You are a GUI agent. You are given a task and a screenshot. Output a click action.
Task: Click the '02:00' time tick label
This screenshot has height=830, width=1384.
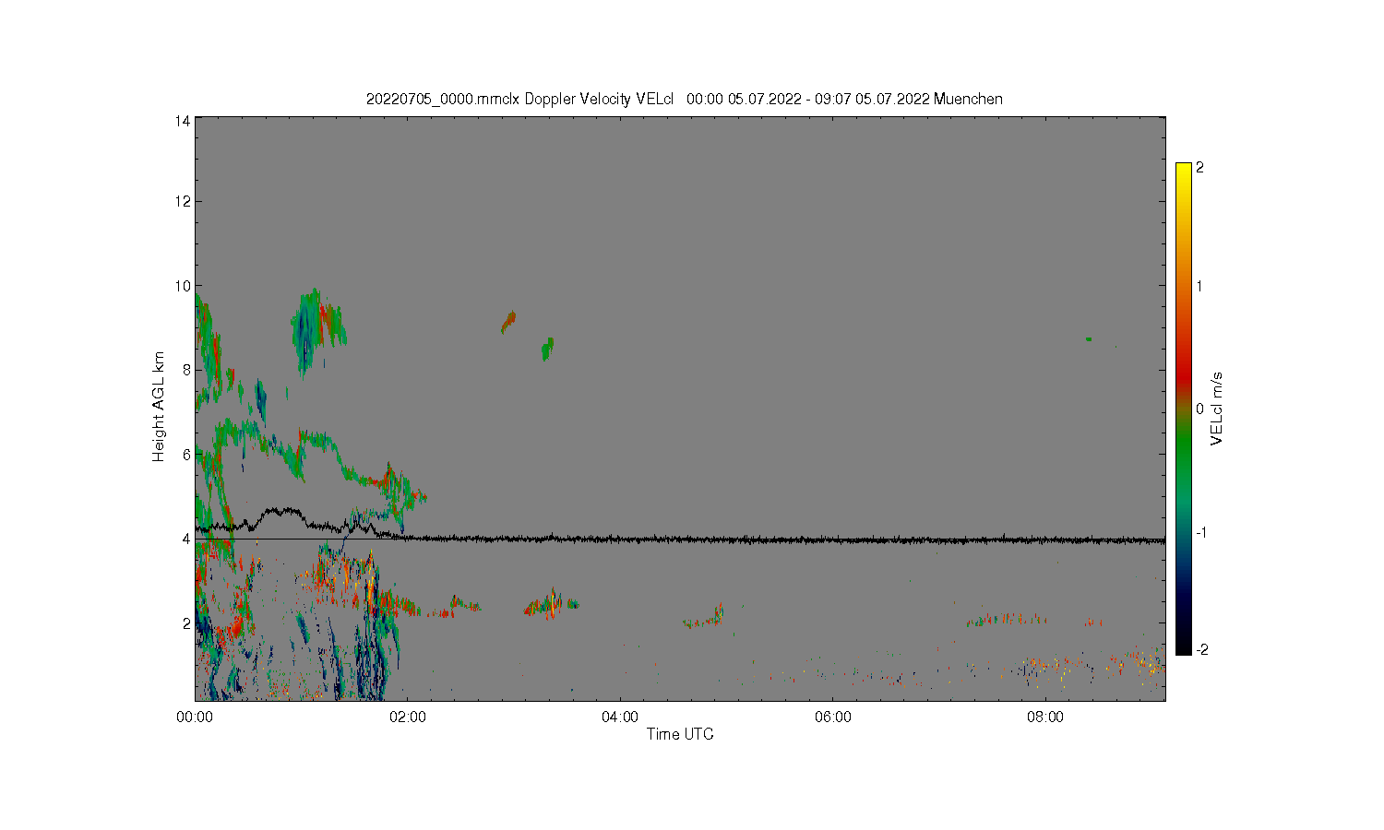(x=408, y=717)
